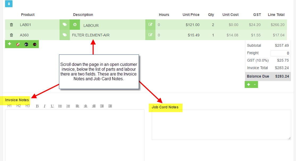Click the quantity 1 on A360 row
The width and height of the screenshot is (296, 161).
click(x=213, y=35)
